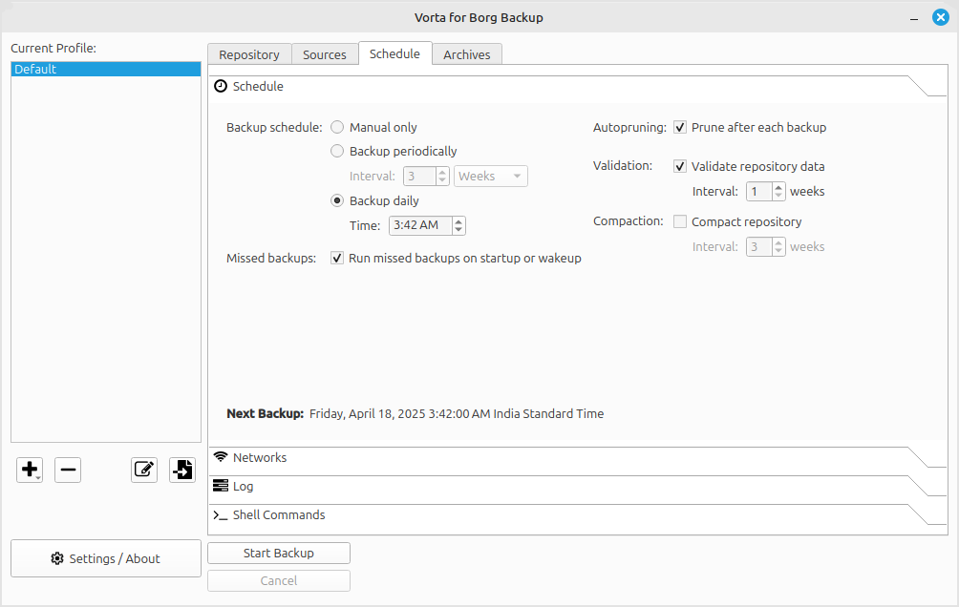Choose Backup periodically option

(337, 151)
